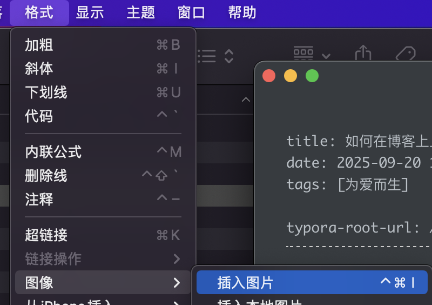Collapse the column using the up chevron
The width and height of the screenshot is (432, 305).
[x=246, y=100]
